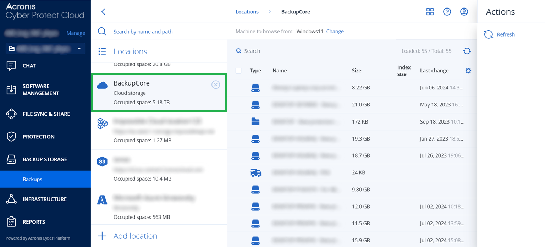
Task: Select the S3 location with 10.4 MB
Action: (x=159, y=169)
